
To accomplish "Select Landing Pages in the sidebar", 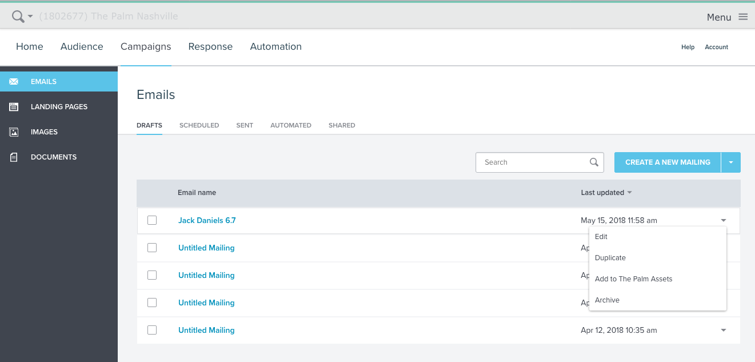I will [x=59, y=107].
